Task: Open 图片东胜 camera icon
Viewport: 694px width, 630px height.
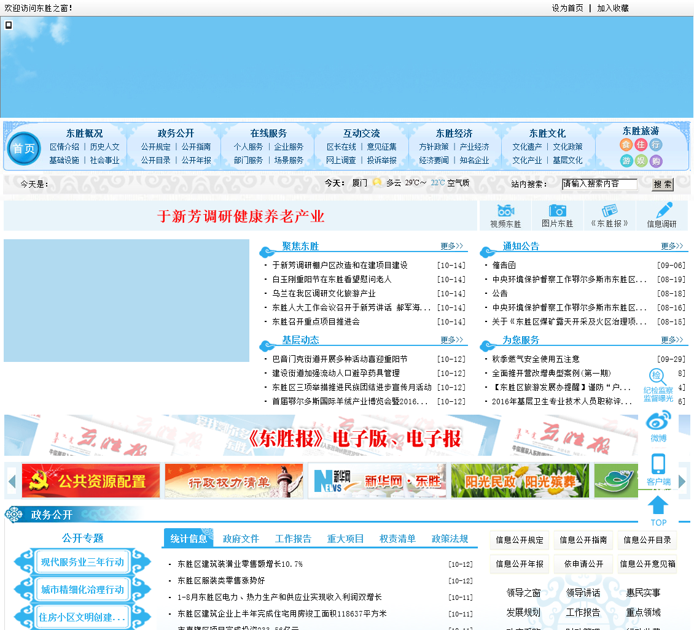Action: pos(557,216)
